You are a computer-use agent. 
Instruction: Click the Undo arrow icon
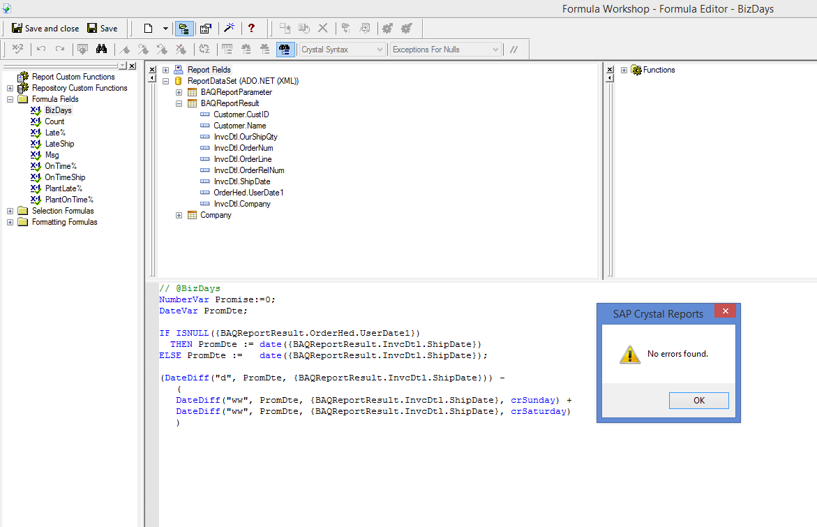point(41,49)
